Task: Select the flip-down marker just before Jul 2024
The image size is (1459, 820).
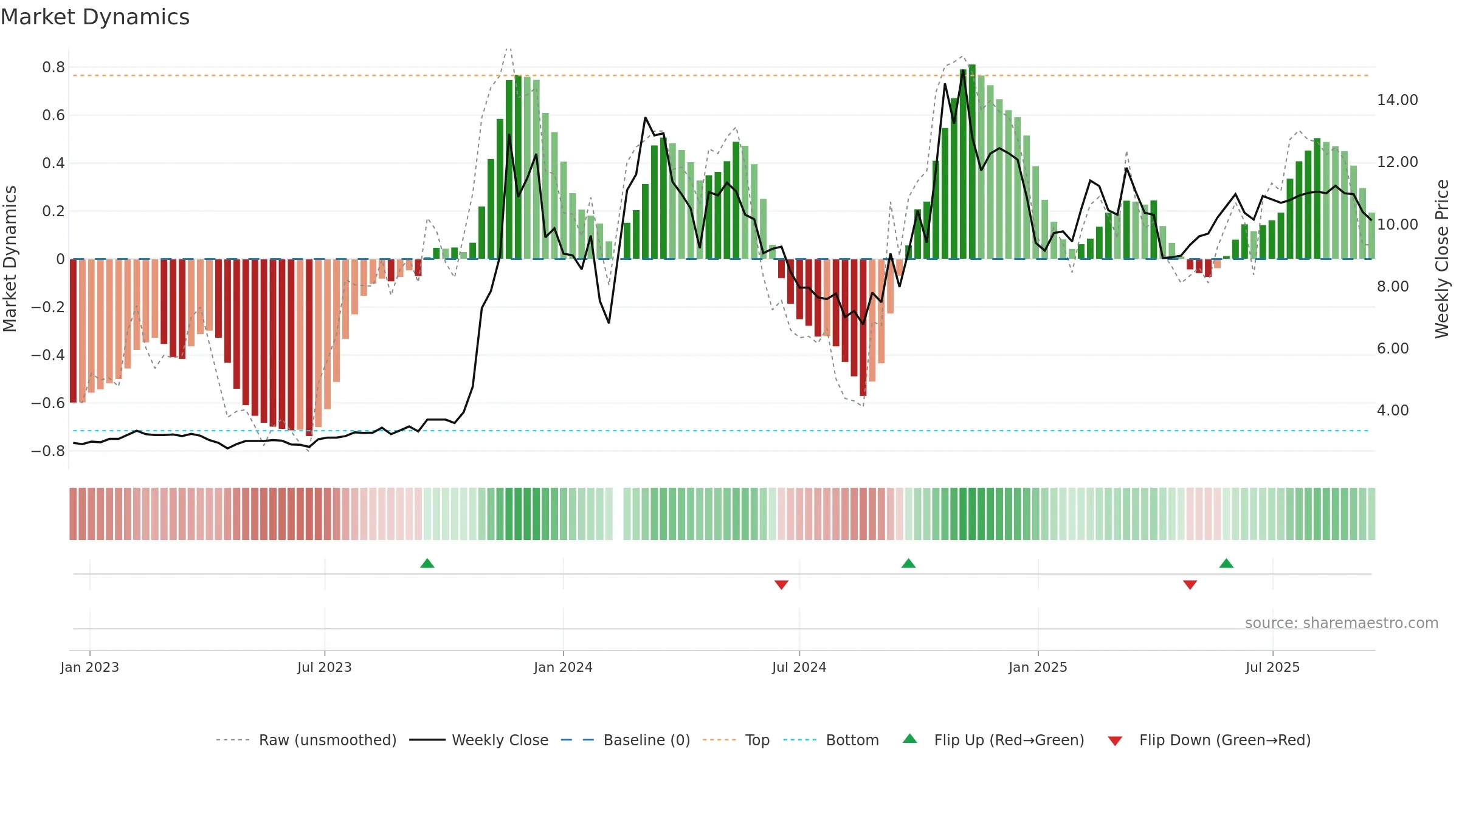Action: point(782,584)
